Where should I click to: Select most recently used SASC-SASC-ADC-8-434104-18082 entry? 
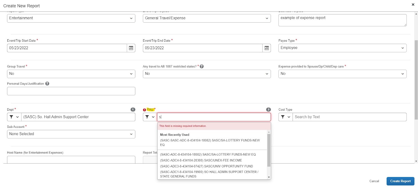[x=212, y=142]
